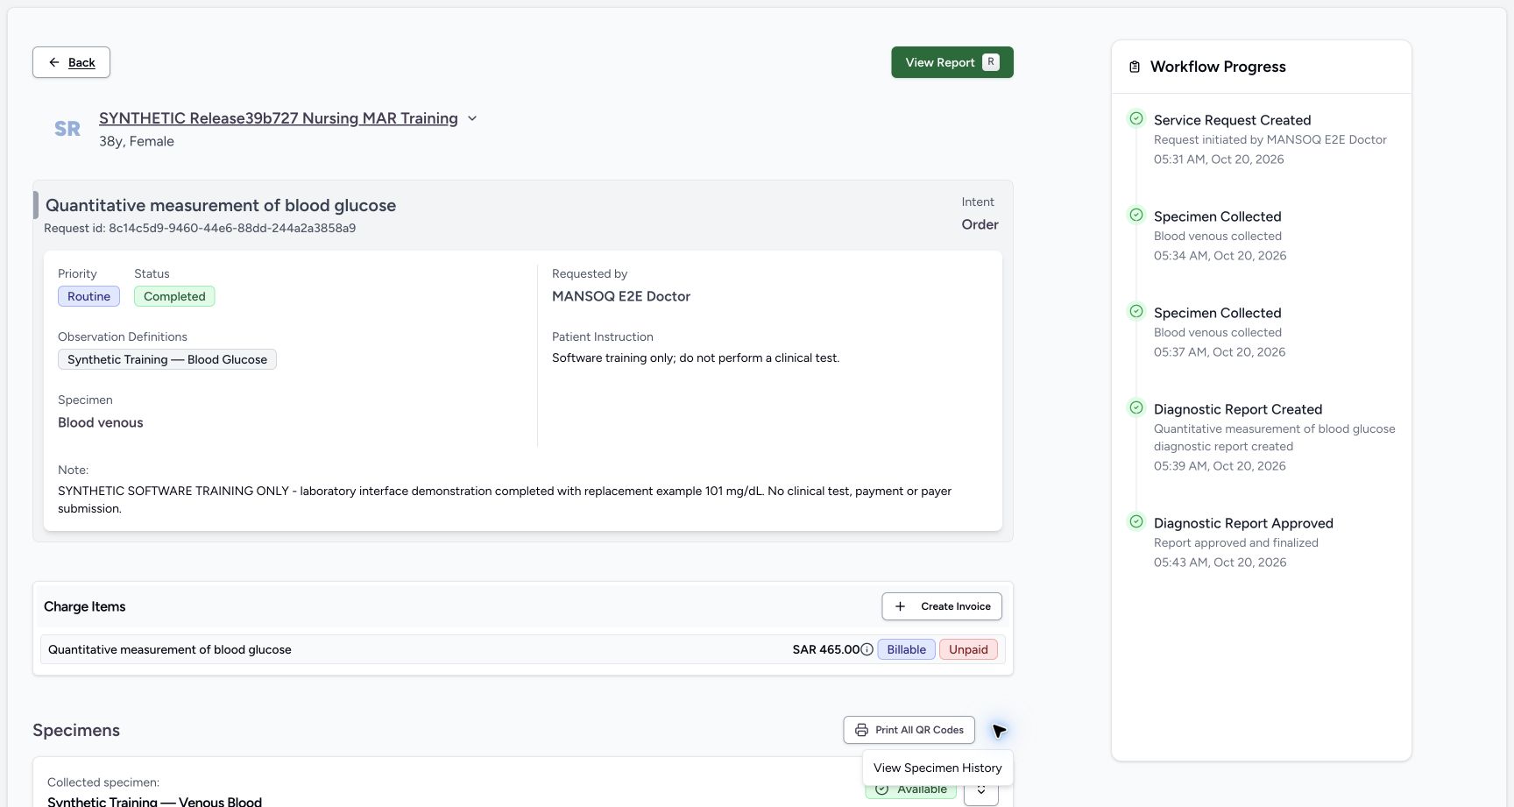Click the Create Invoice button
This screenshot has height=807, width=1514.
click(x=942, y=606)
